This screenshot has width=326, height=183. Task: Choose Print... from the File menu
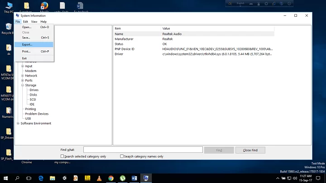coord(34,51)
